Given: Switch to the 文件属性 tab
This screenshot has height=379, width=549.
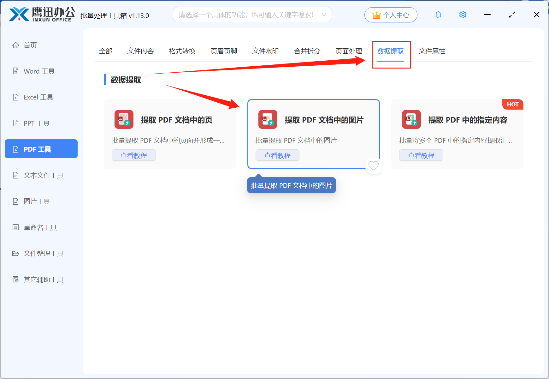Looking at the screenshot, I should tap(432, 51).
